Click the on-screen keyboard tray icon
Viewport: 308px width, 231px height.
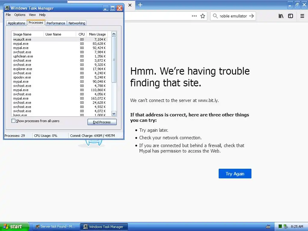point(268,227)
